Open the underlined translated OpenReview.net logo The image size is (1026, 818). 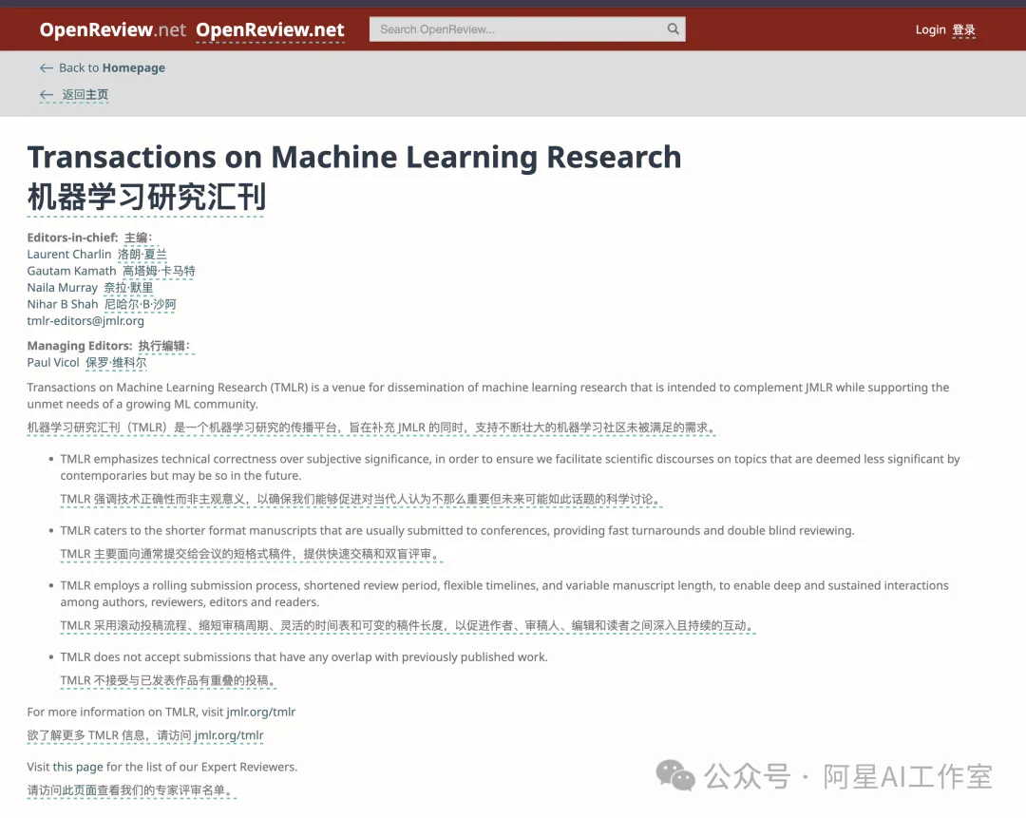tap(270, 30)
